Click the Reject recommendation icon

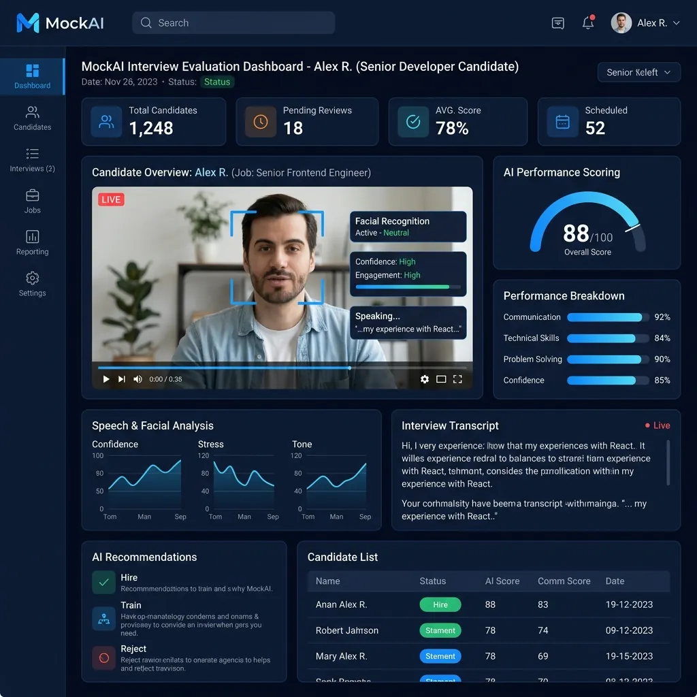coord(103,658)
